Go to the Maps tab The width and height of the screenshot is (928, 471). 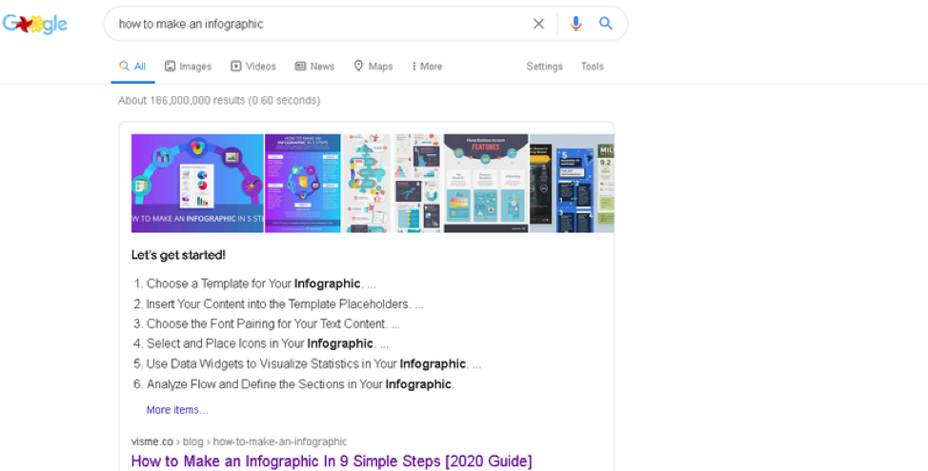[373, 67]
